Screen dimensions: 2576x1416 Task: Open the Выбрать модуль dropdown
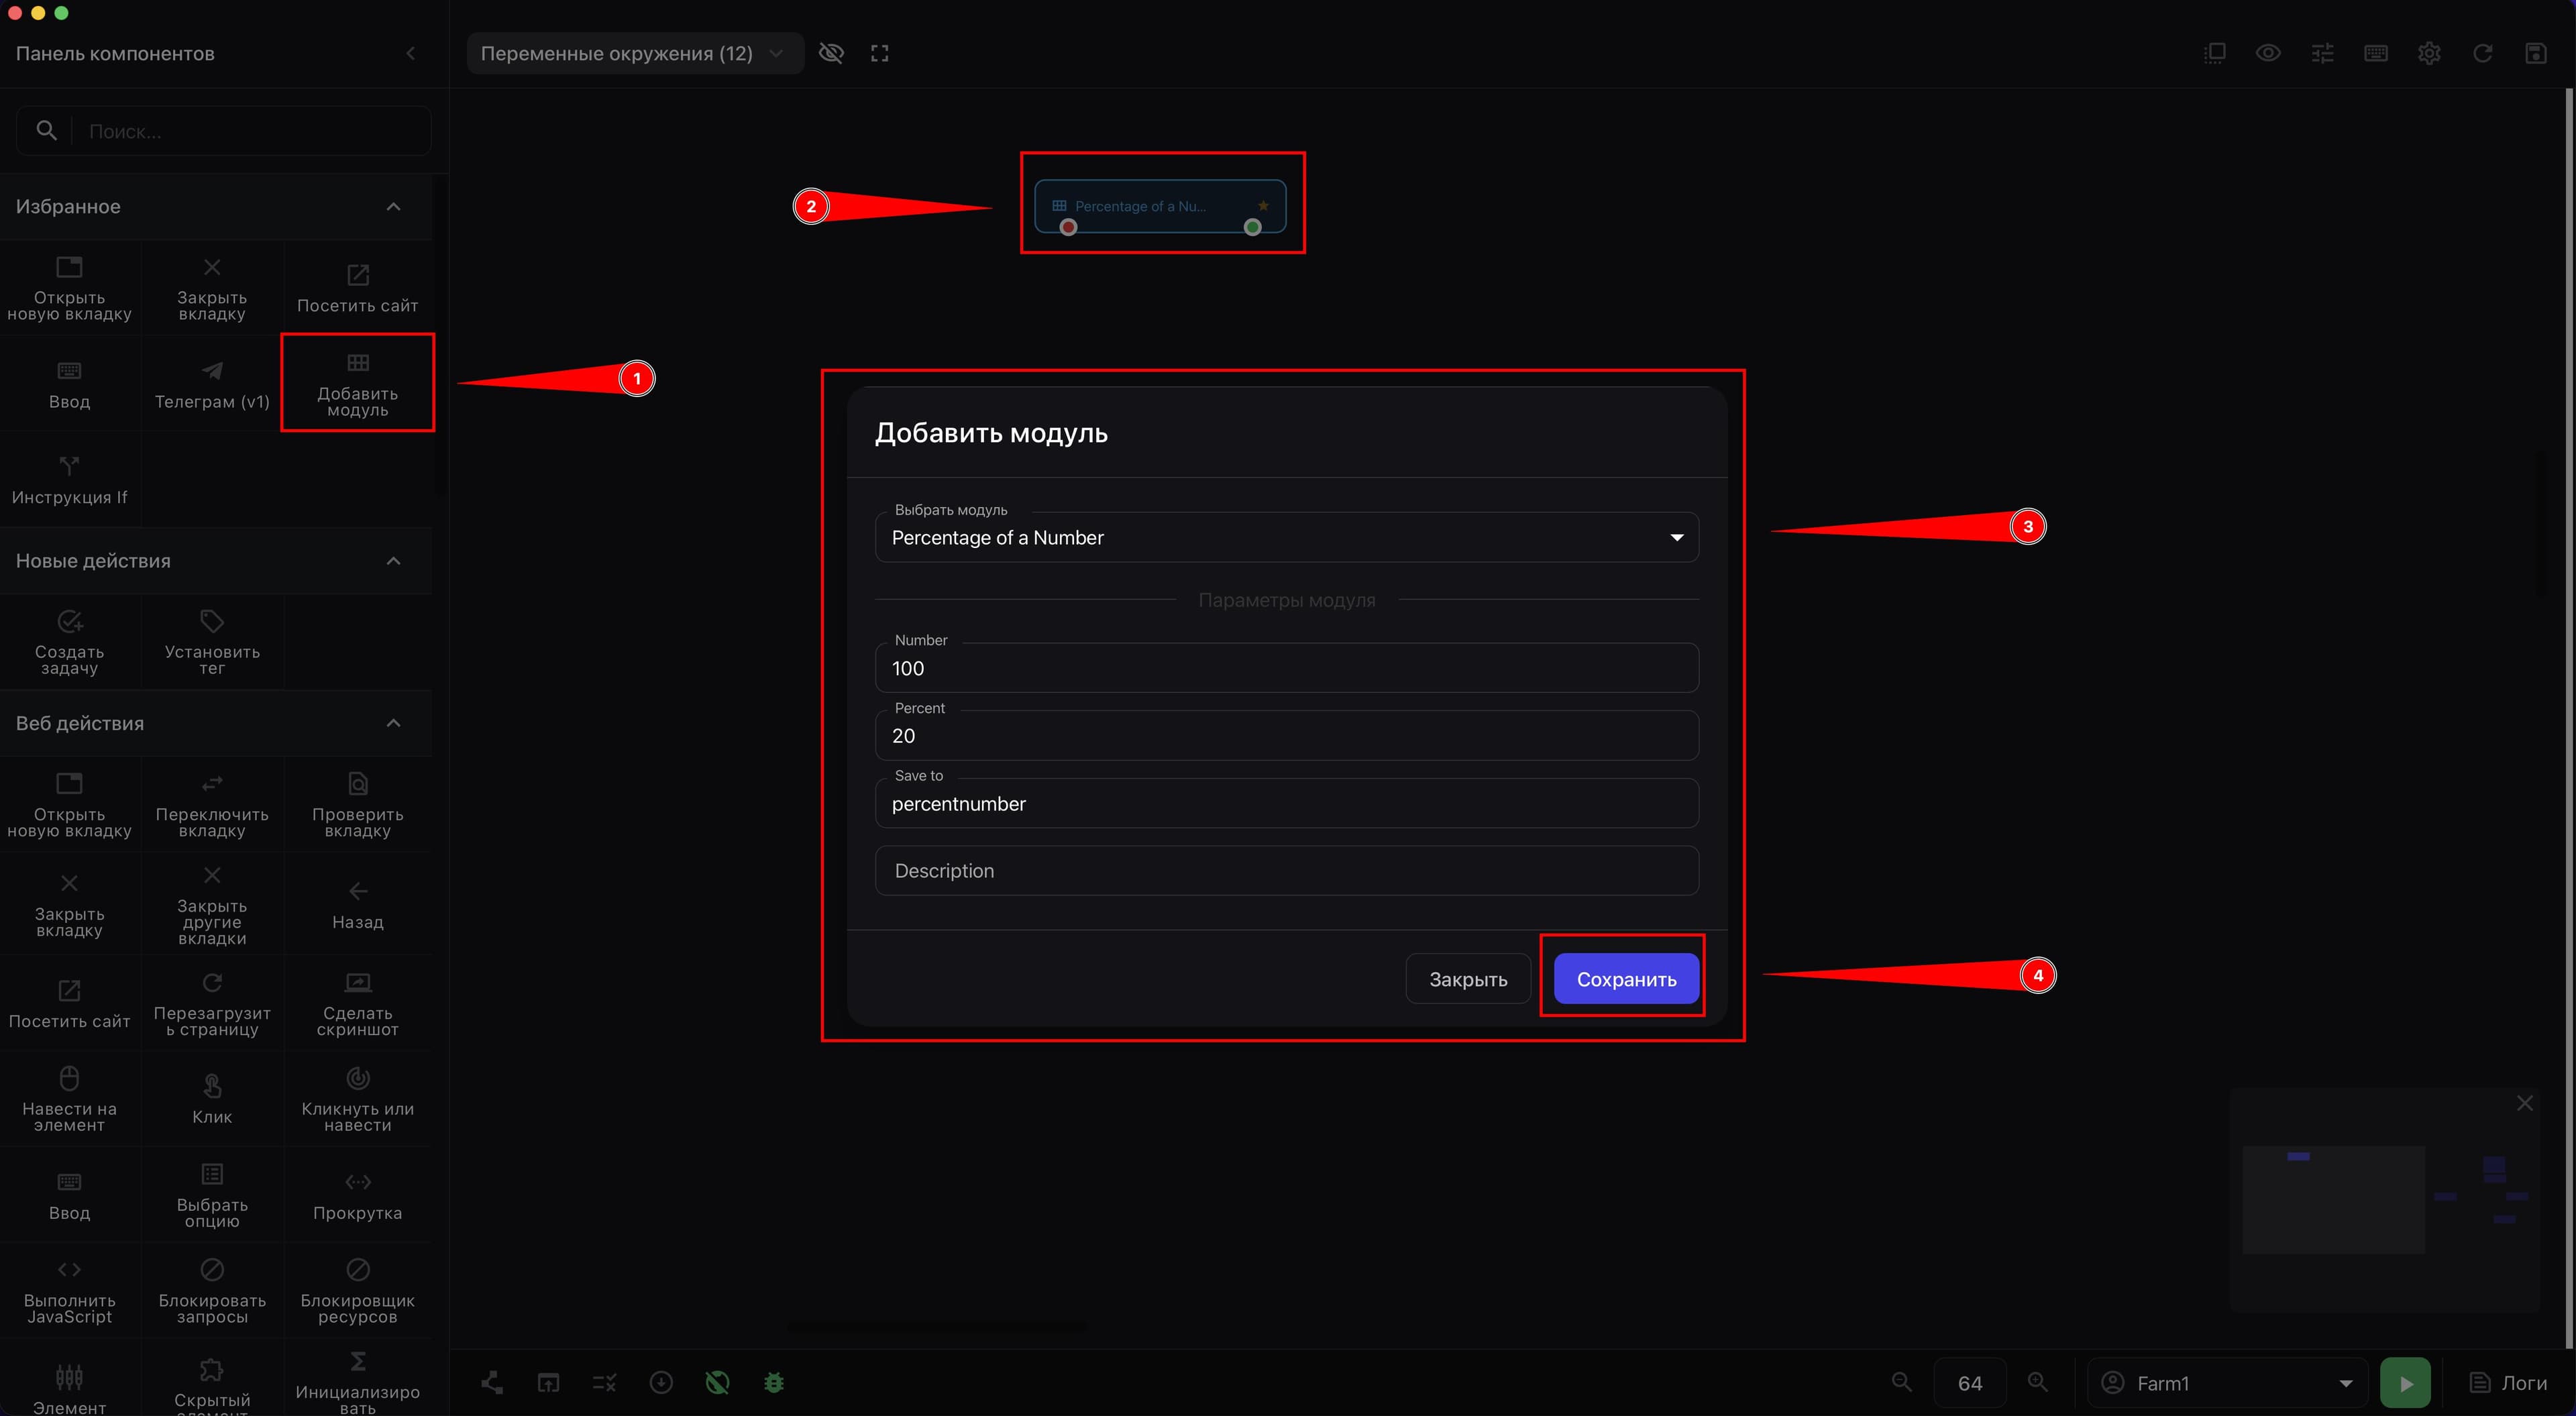click(x=1286, y=537)
